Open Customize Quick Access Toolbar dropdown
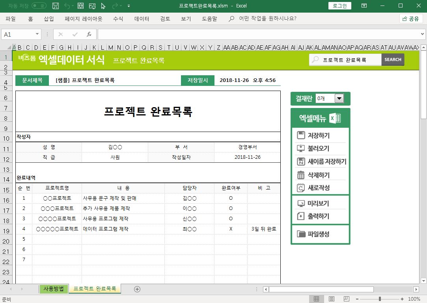The width and height of the screenshot is (427, 303). (x=129, y=6)
